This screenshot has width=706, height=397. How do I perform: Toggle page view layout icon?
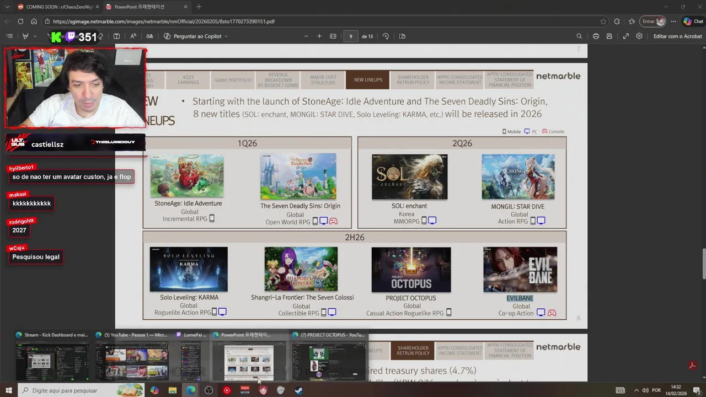coord(116,36)
